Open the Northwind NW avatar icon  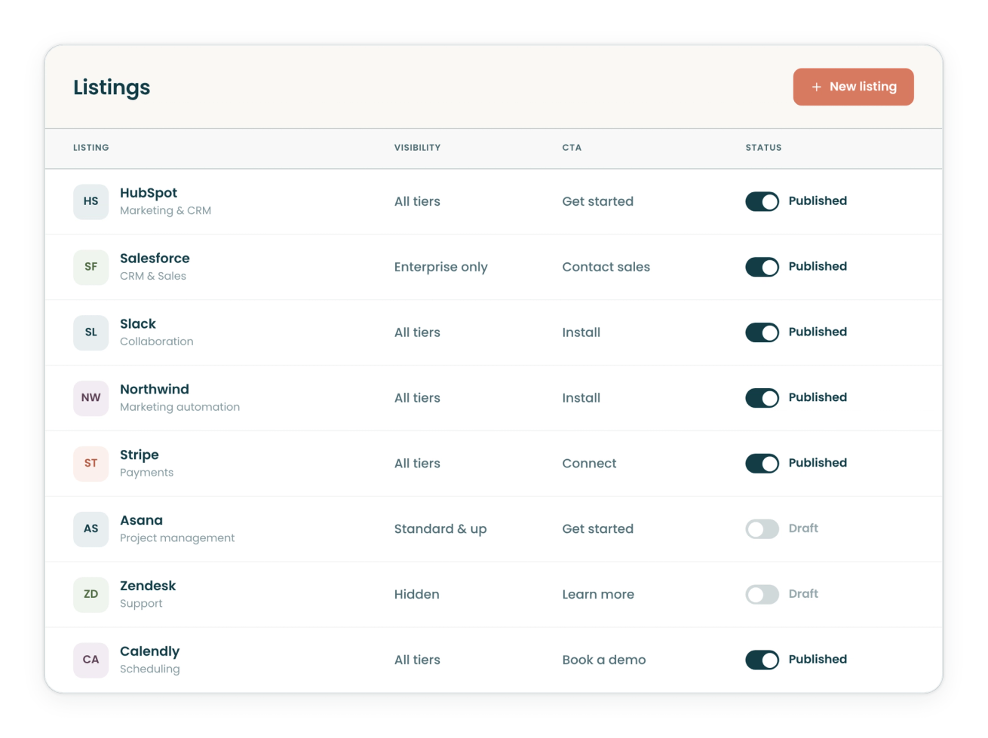91,398
